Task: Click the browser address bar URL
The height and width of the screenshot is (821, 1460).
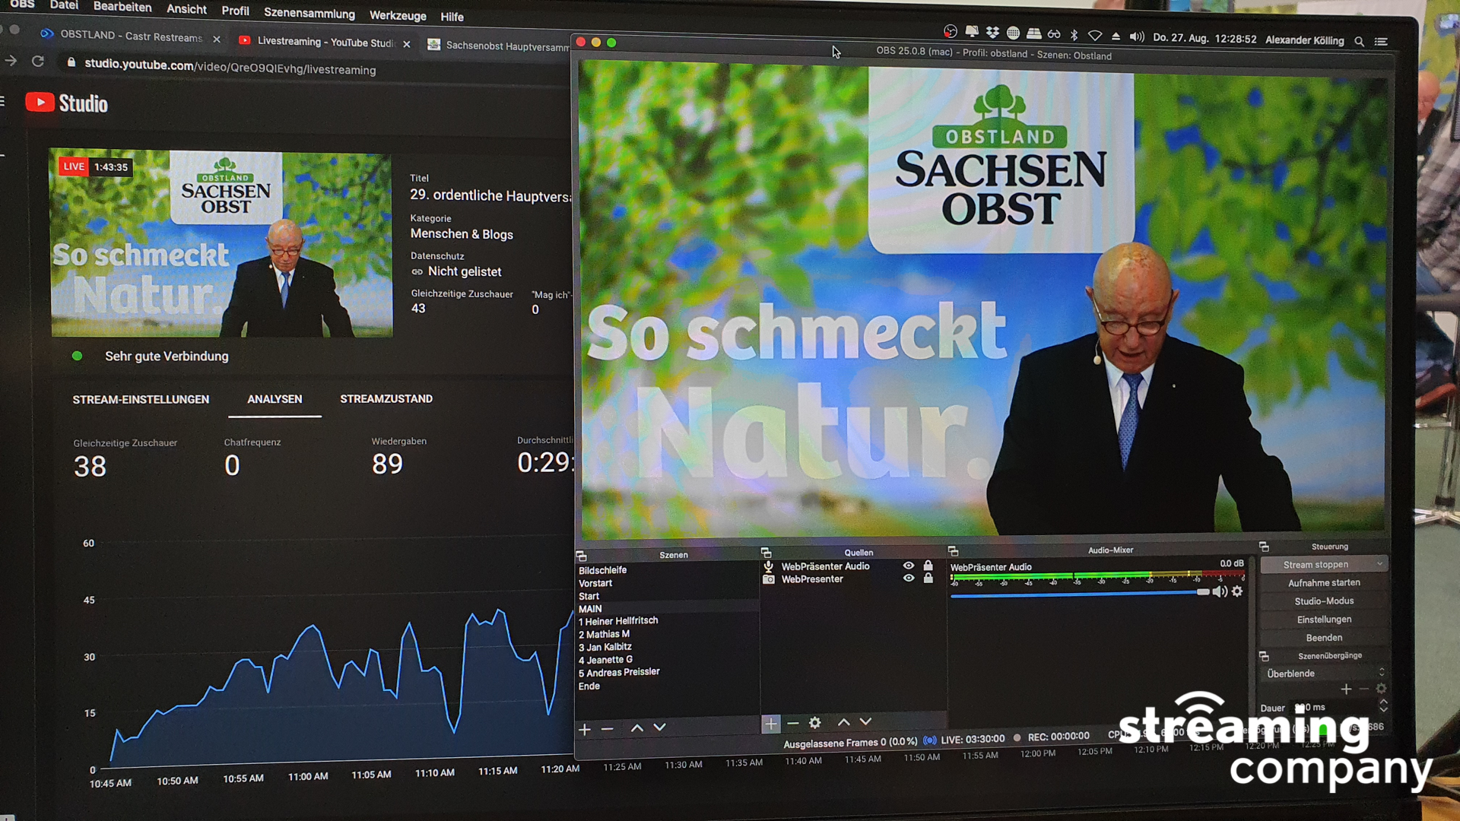Action: tap(230, 67)
